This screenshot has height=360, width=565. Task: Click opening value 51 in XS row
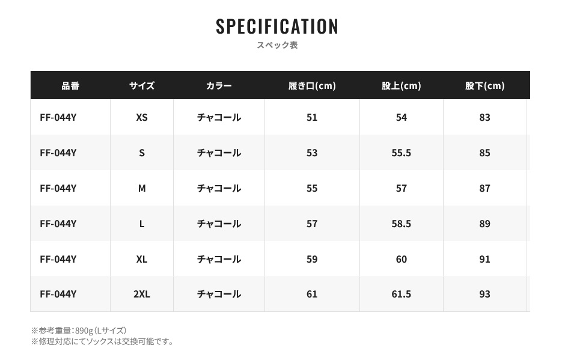(x=312, y=117)
